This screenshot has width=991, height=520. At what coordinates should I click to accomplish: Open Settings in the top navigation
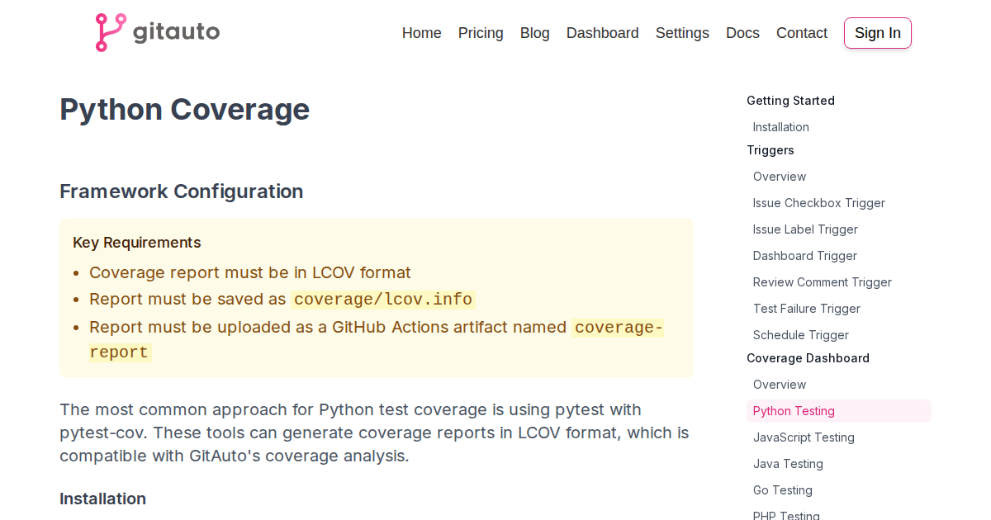tap(682, 33)
